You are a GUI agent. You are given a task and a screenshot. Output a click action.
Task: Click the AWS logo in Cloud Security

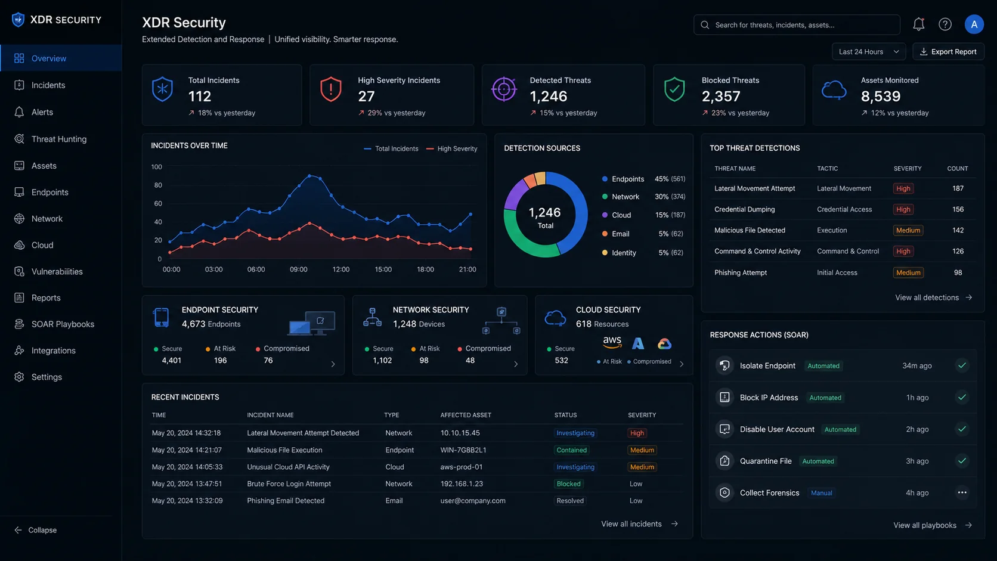(612, 342)
